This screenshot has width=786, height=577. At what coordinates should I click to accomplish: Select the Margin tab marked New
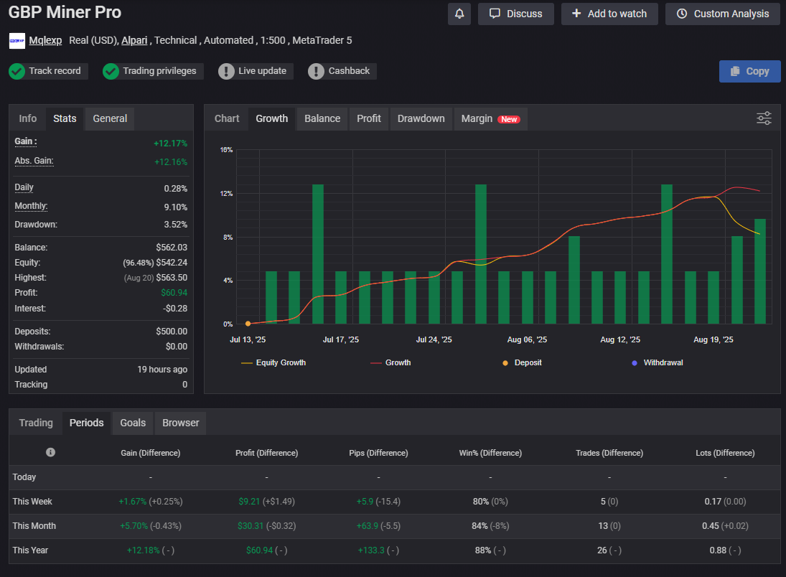tap(490, 118)
